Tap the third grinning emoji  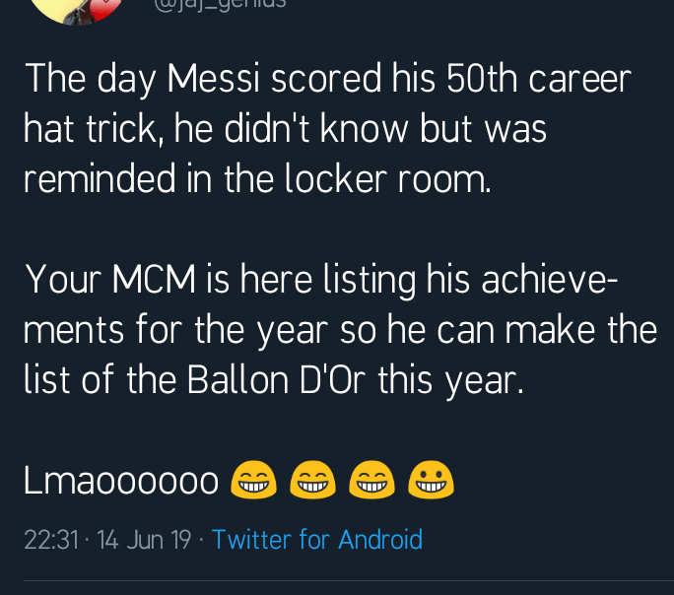click(x=371, y=480)
